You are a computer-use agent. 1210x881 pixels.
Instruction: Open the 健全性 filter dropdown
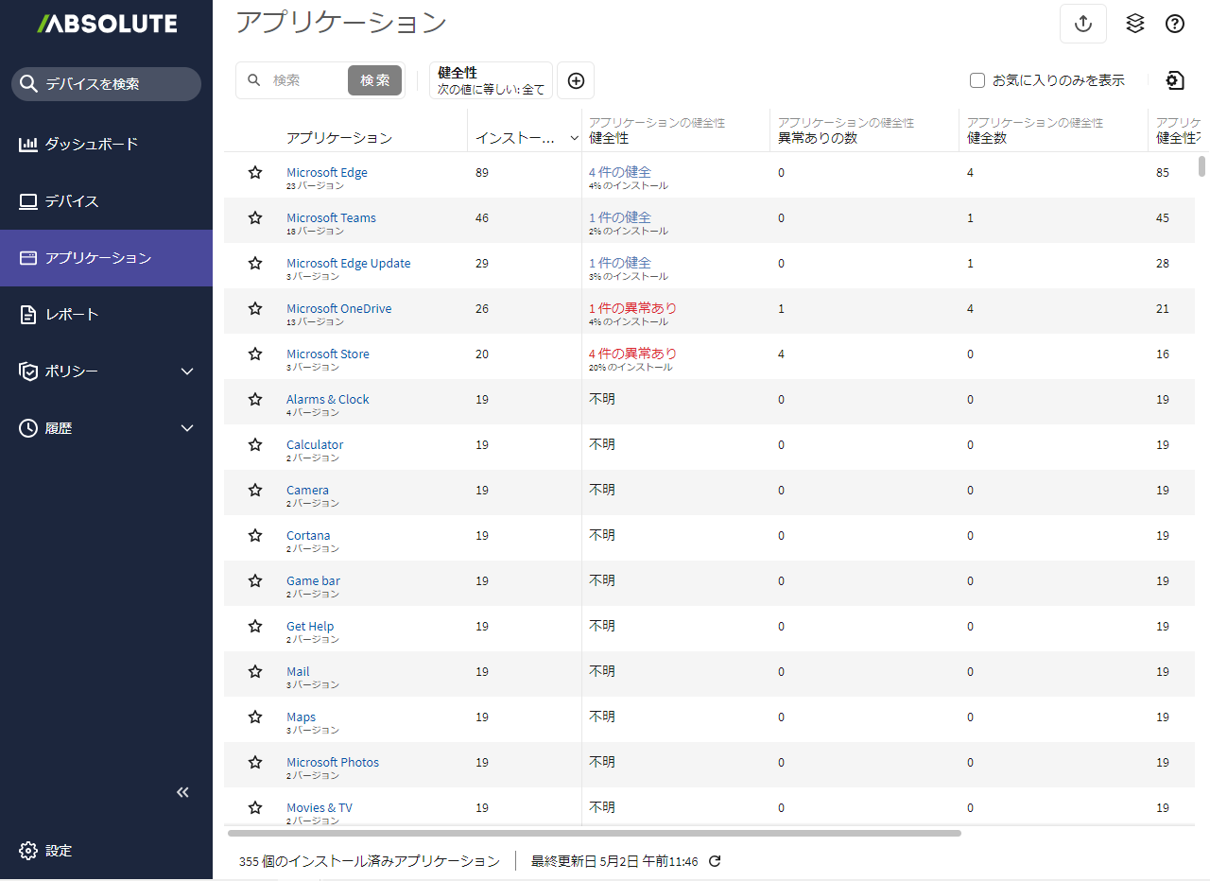pos(491,80)
